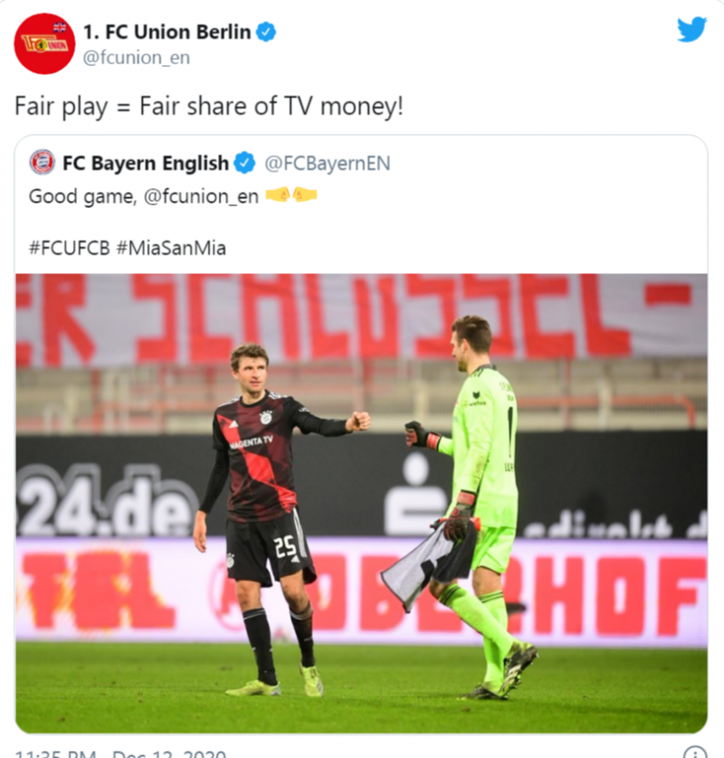Follow the @fcunion_en mention after Good game
Image resolution: width=724 pixels, height=758 pixels.
tap(201, 196)
